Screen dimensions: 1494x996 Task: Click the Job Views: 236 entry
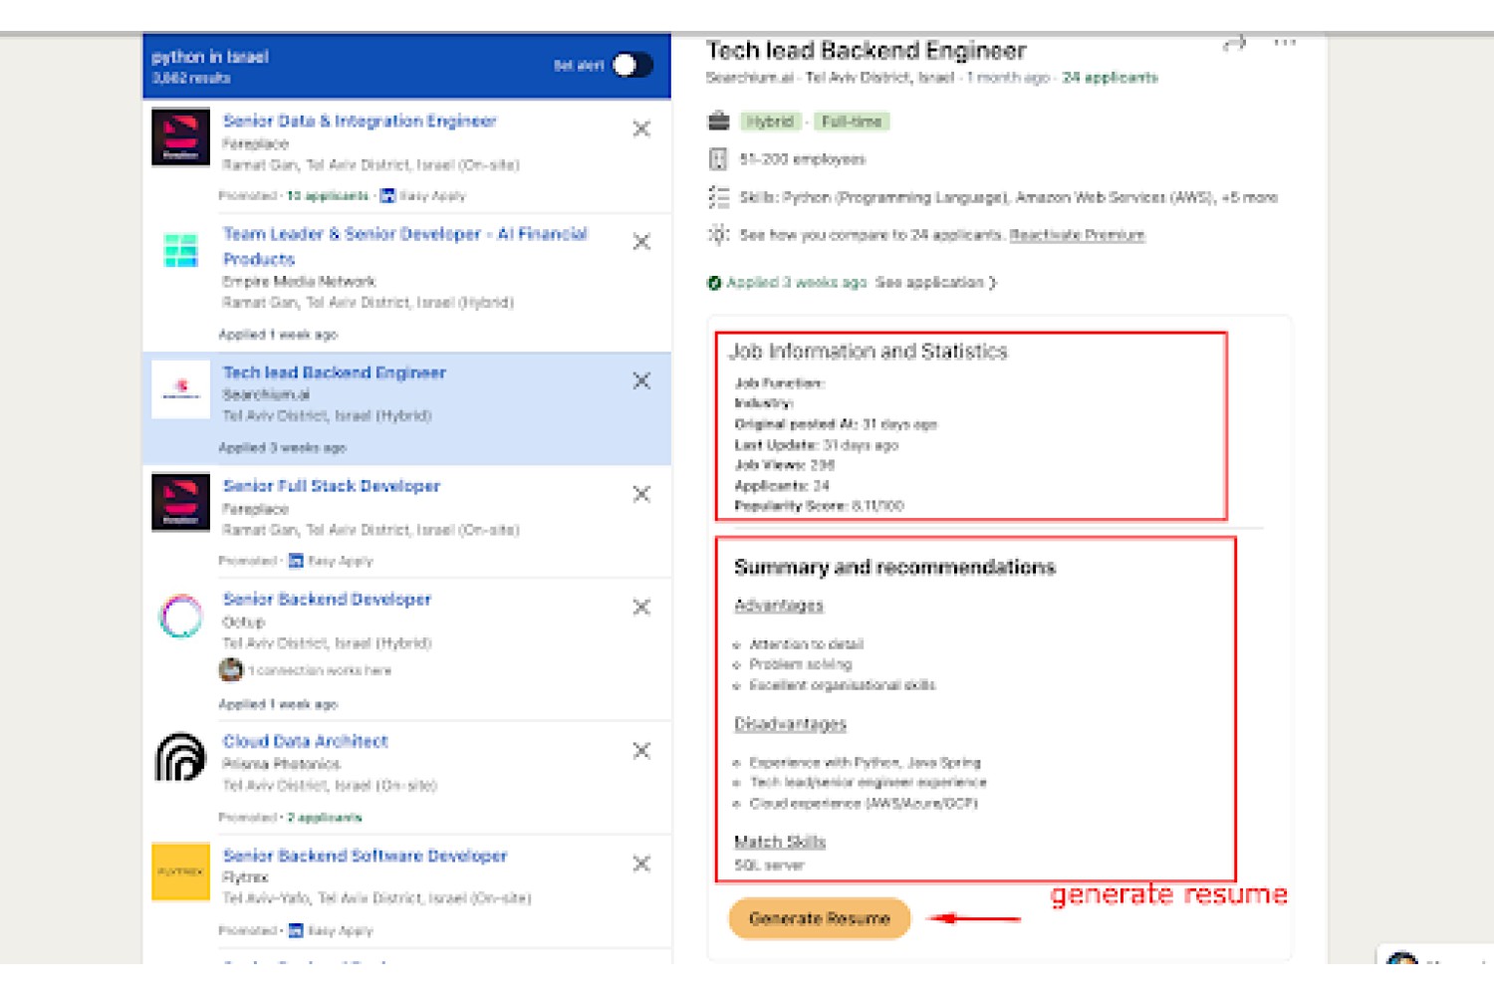[x=785, y=465]
